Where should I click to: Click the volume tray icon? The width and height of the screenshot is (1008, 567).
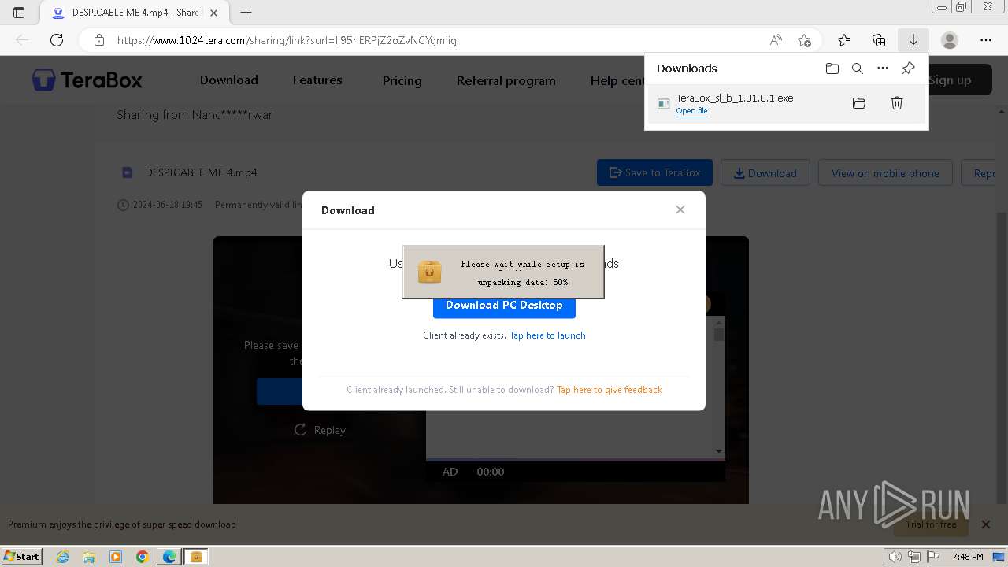pos(895,557)
